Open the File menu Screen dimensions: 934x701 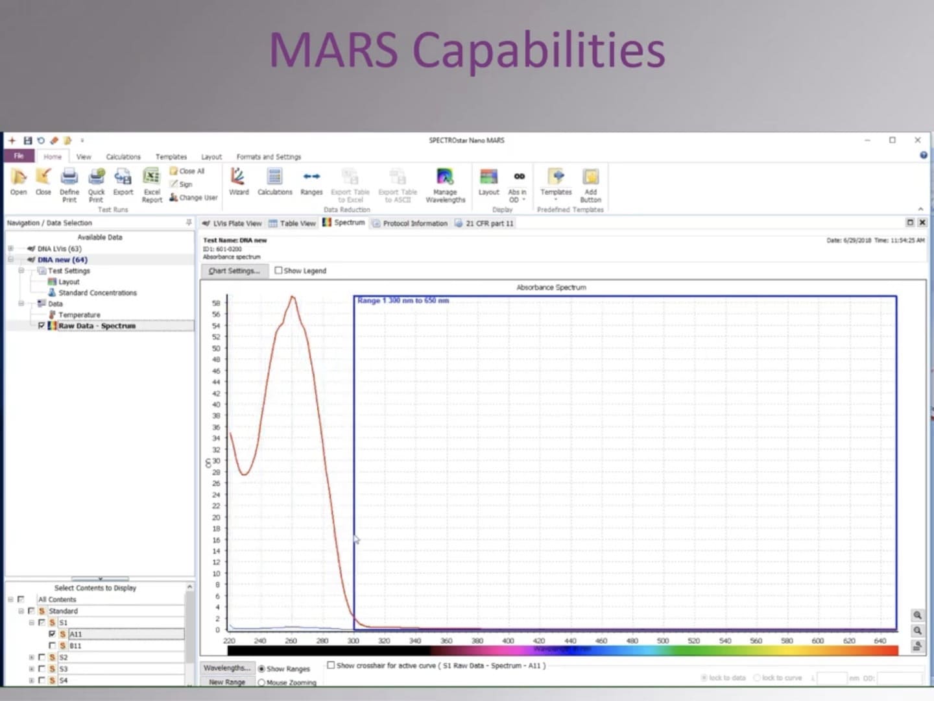coord(19,156)
